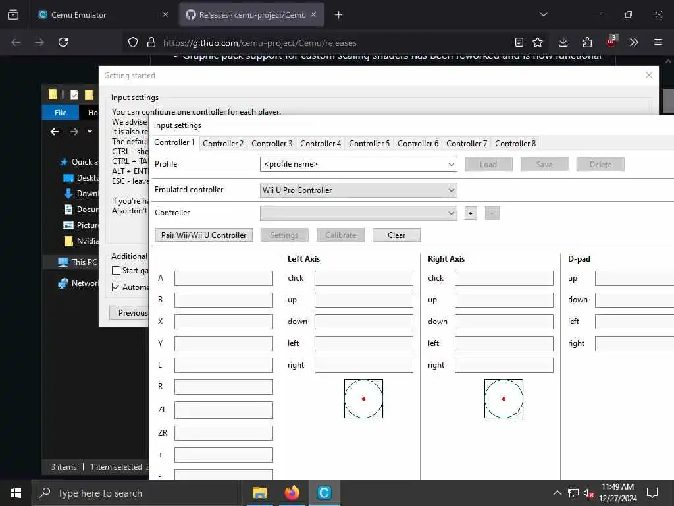
Task: Open Desktop folder in File Explorer sidebar
Action: 81,178
